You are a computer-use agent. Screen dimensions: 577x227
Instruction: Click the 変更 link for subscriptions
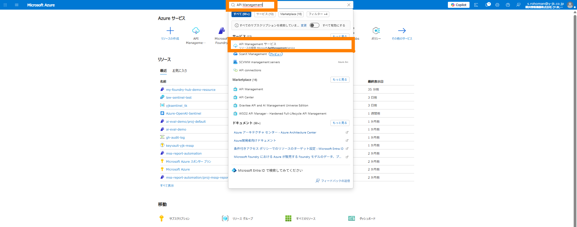tap(304, 26)
